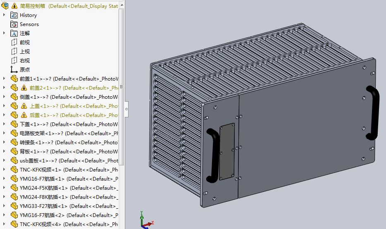Screen dimensions: 386x229
Task: Click the Sensors folder icon
Action: pos(14,24)
